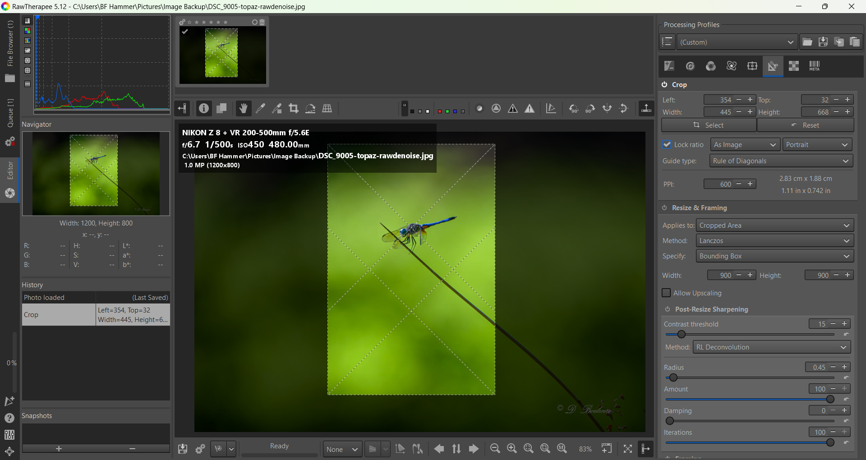Select the Crop selection tool in toolbar
The image size is (866, 460).
coord(294,108)
